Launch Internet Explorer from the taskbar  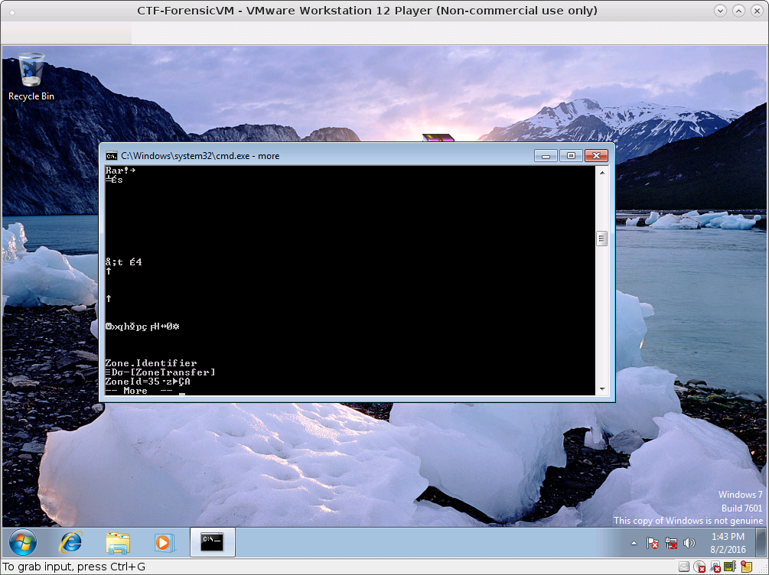pos(71,543)
